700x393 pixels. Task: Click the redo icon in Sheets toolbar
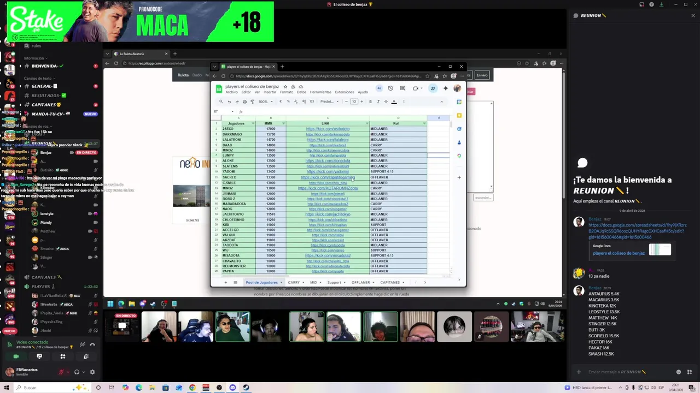(x=237, y=102)
